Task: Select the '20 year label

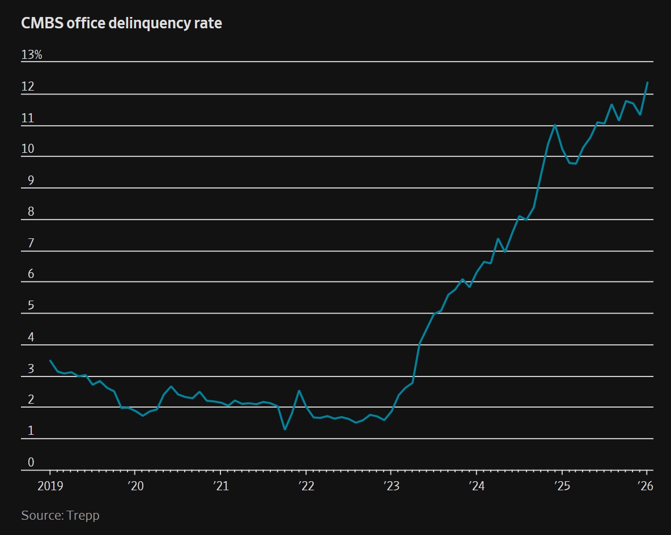Action: pos(135,486)
